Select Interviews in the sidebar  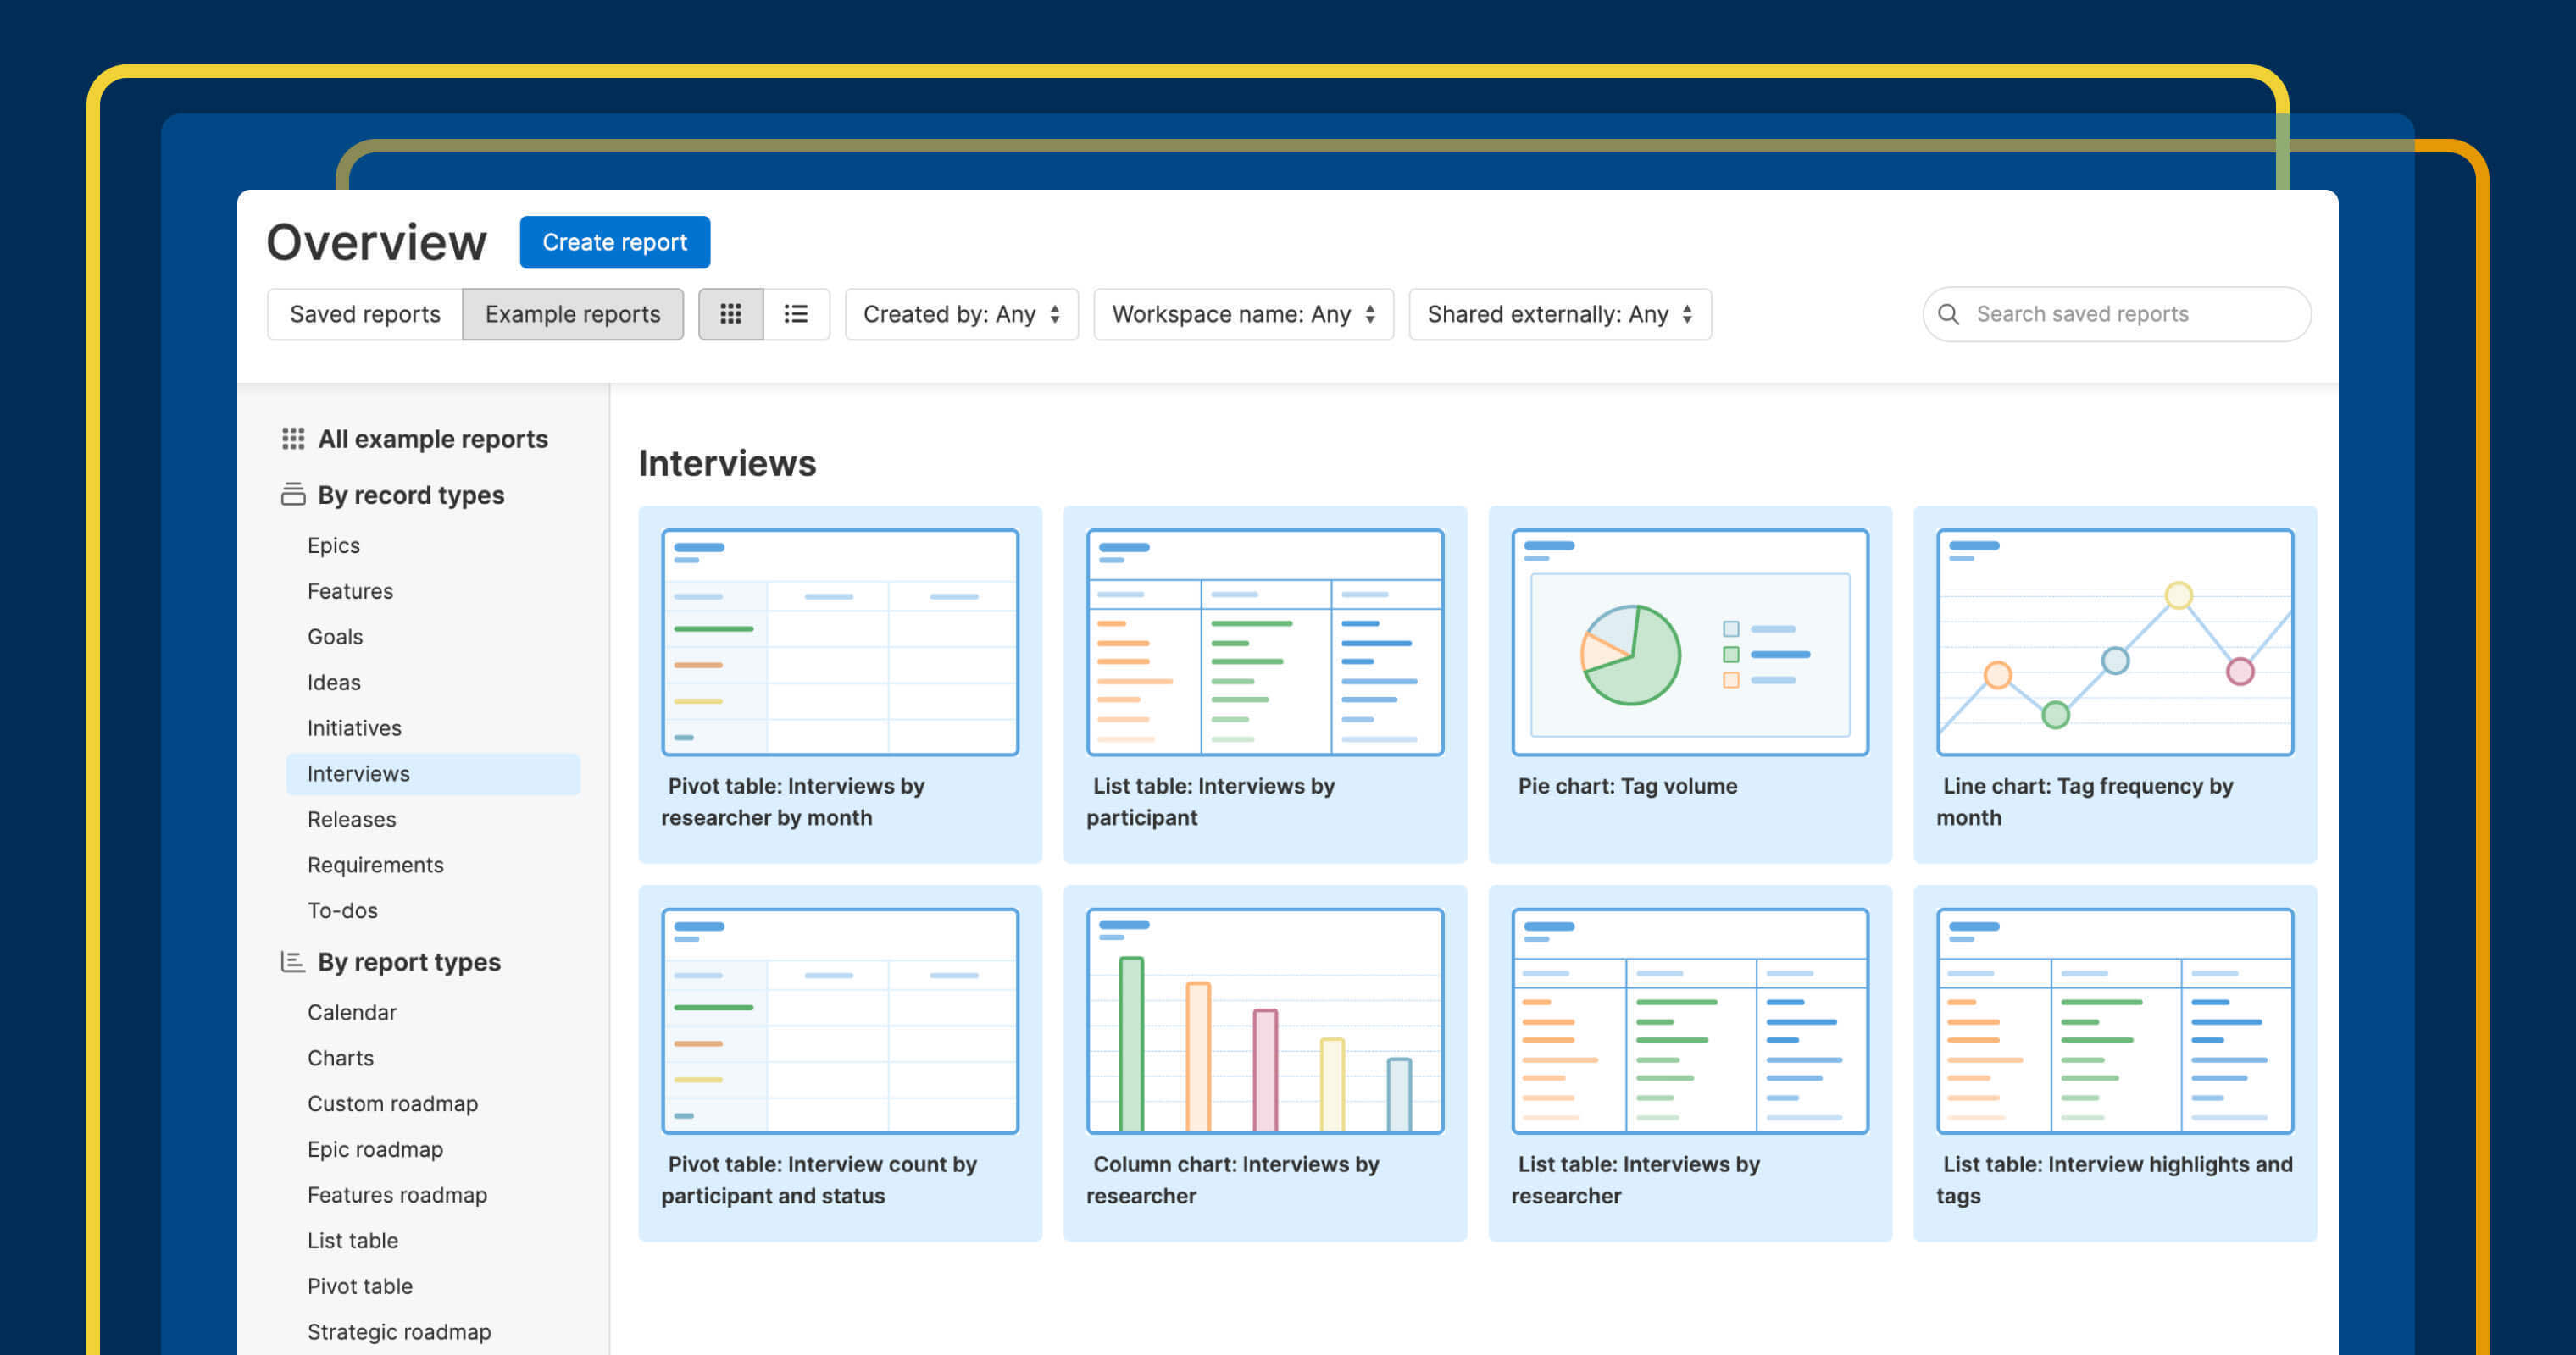[432, 773]
